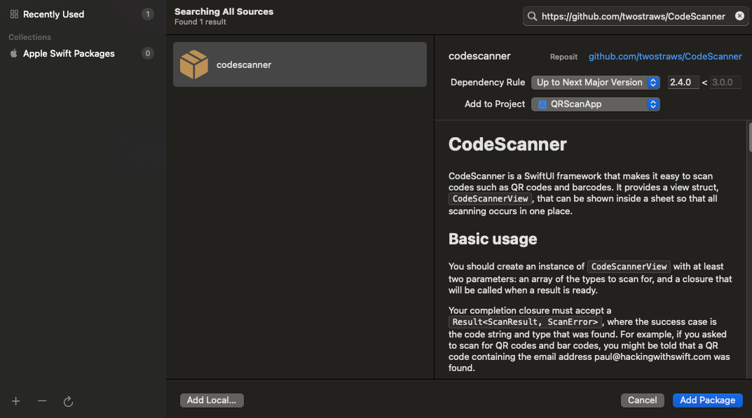
Task: Click the Dependency Rule label
Action: pyautogui.click(x=488, y=83)
